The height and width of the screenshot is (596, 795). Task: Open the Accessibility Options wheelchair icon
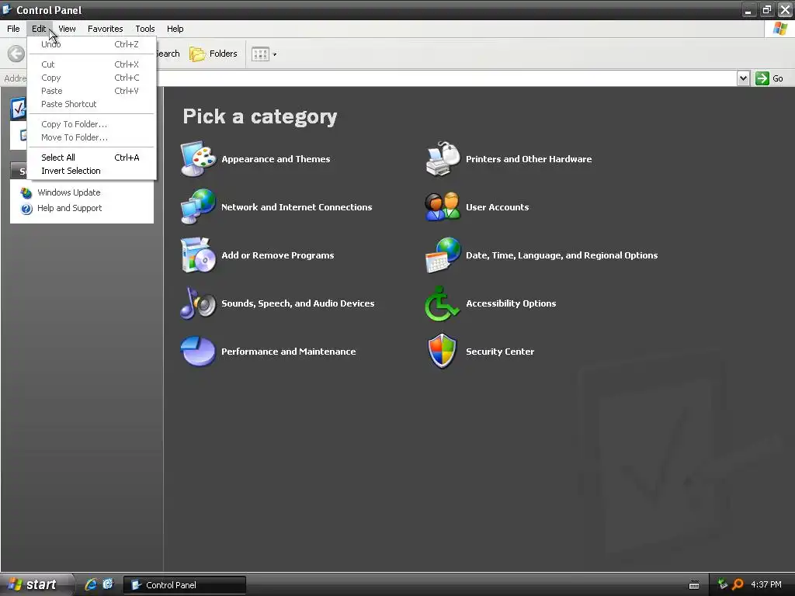click(x=442, y=303)
